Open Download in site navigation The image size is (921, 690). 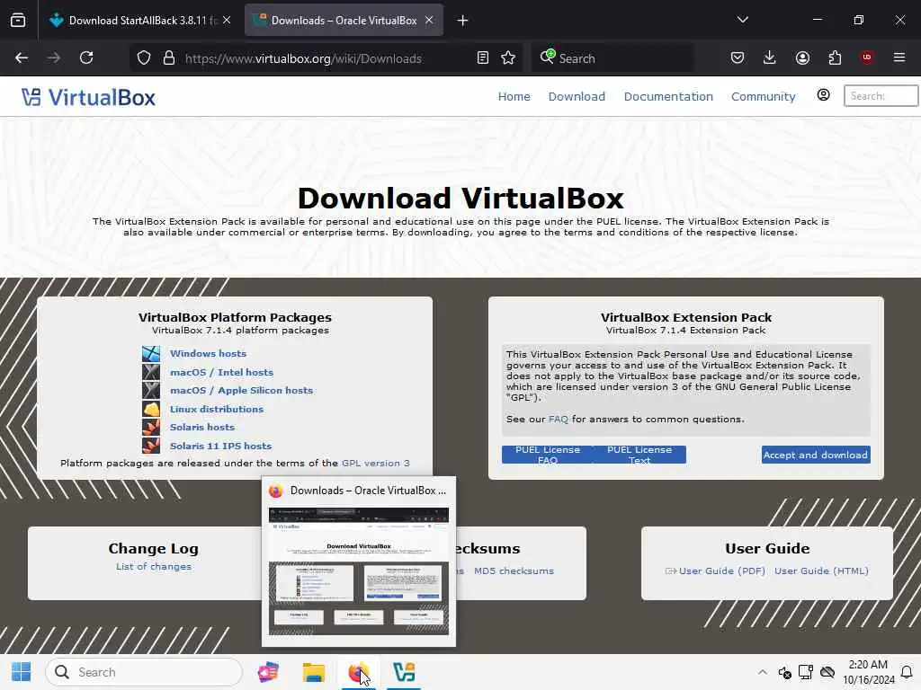pos(577,96)
